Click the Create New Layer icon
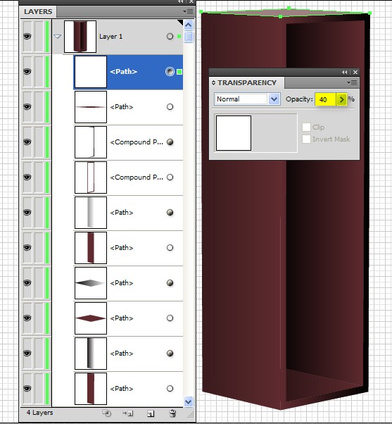 (151, 413)
